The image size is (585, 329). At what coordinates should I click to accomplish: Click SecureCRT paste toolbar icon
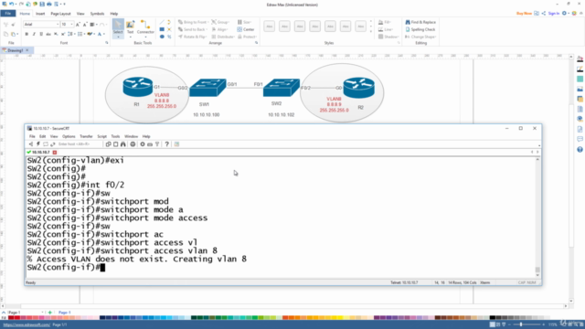[116, 144]
